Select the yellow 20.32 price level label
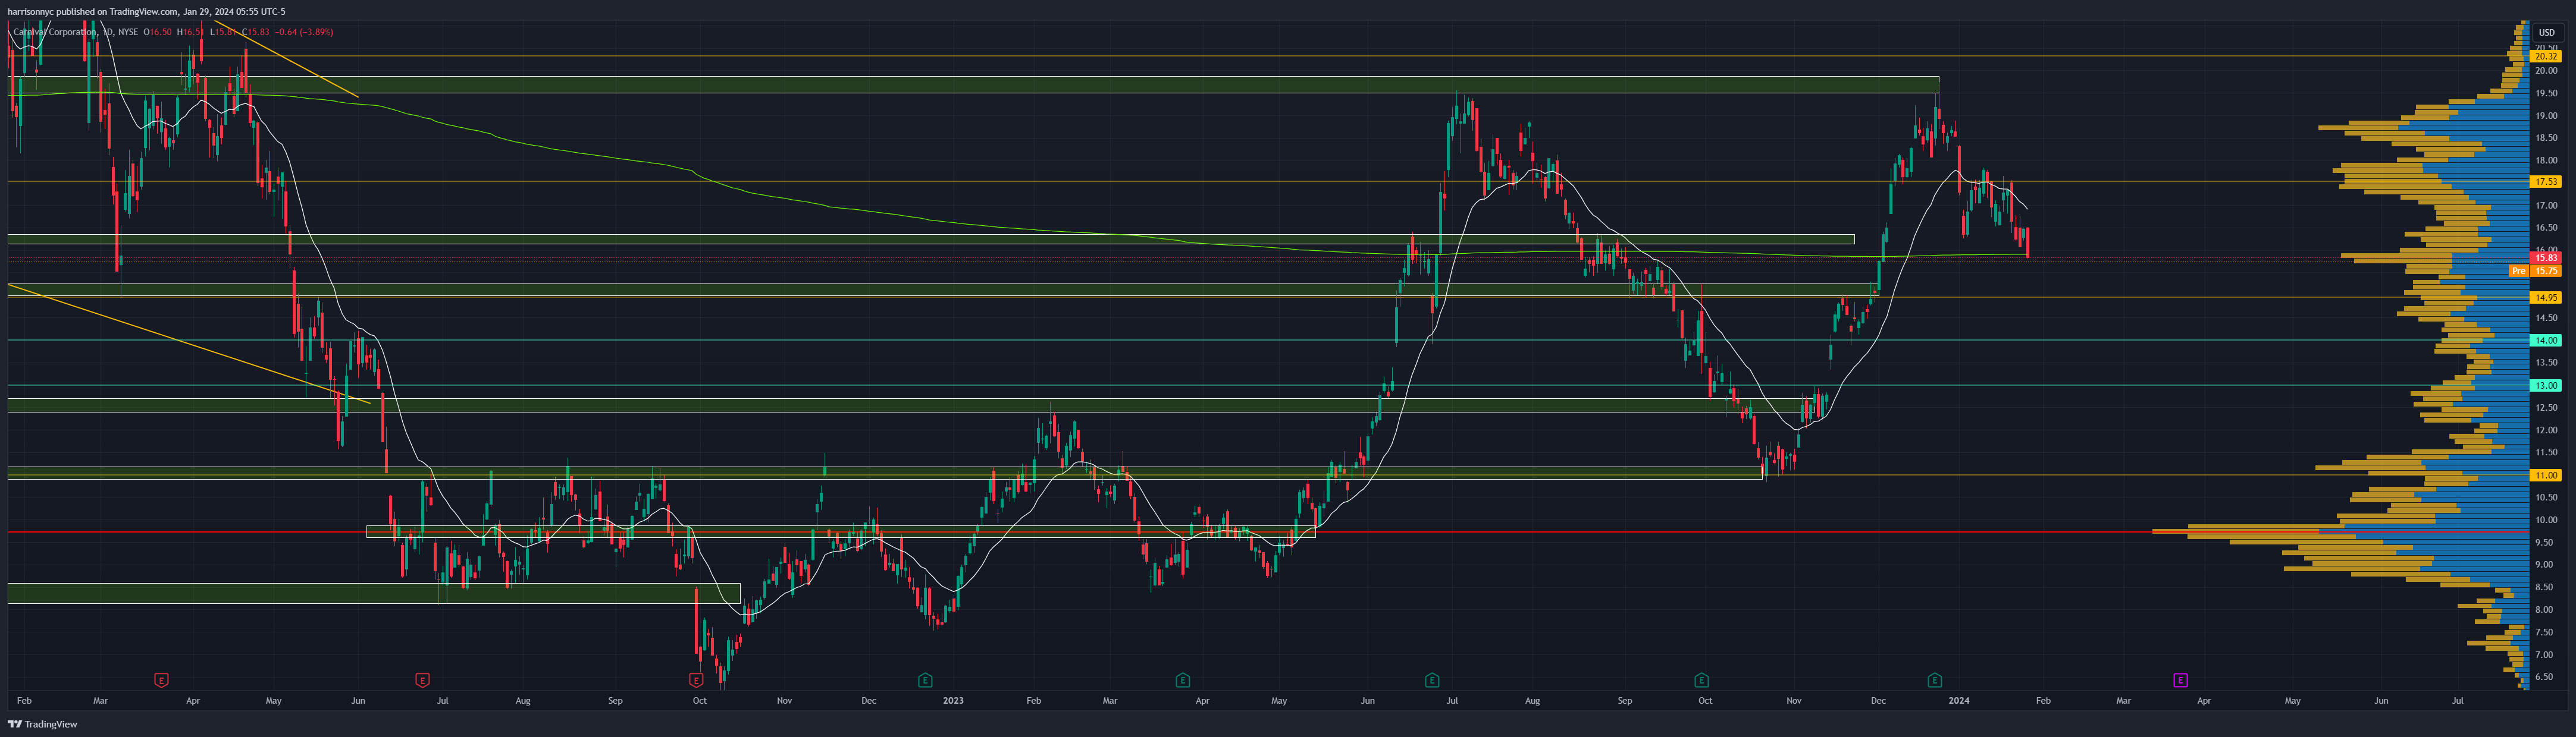The image size is (2576, 737). [x=2545, y=57]
